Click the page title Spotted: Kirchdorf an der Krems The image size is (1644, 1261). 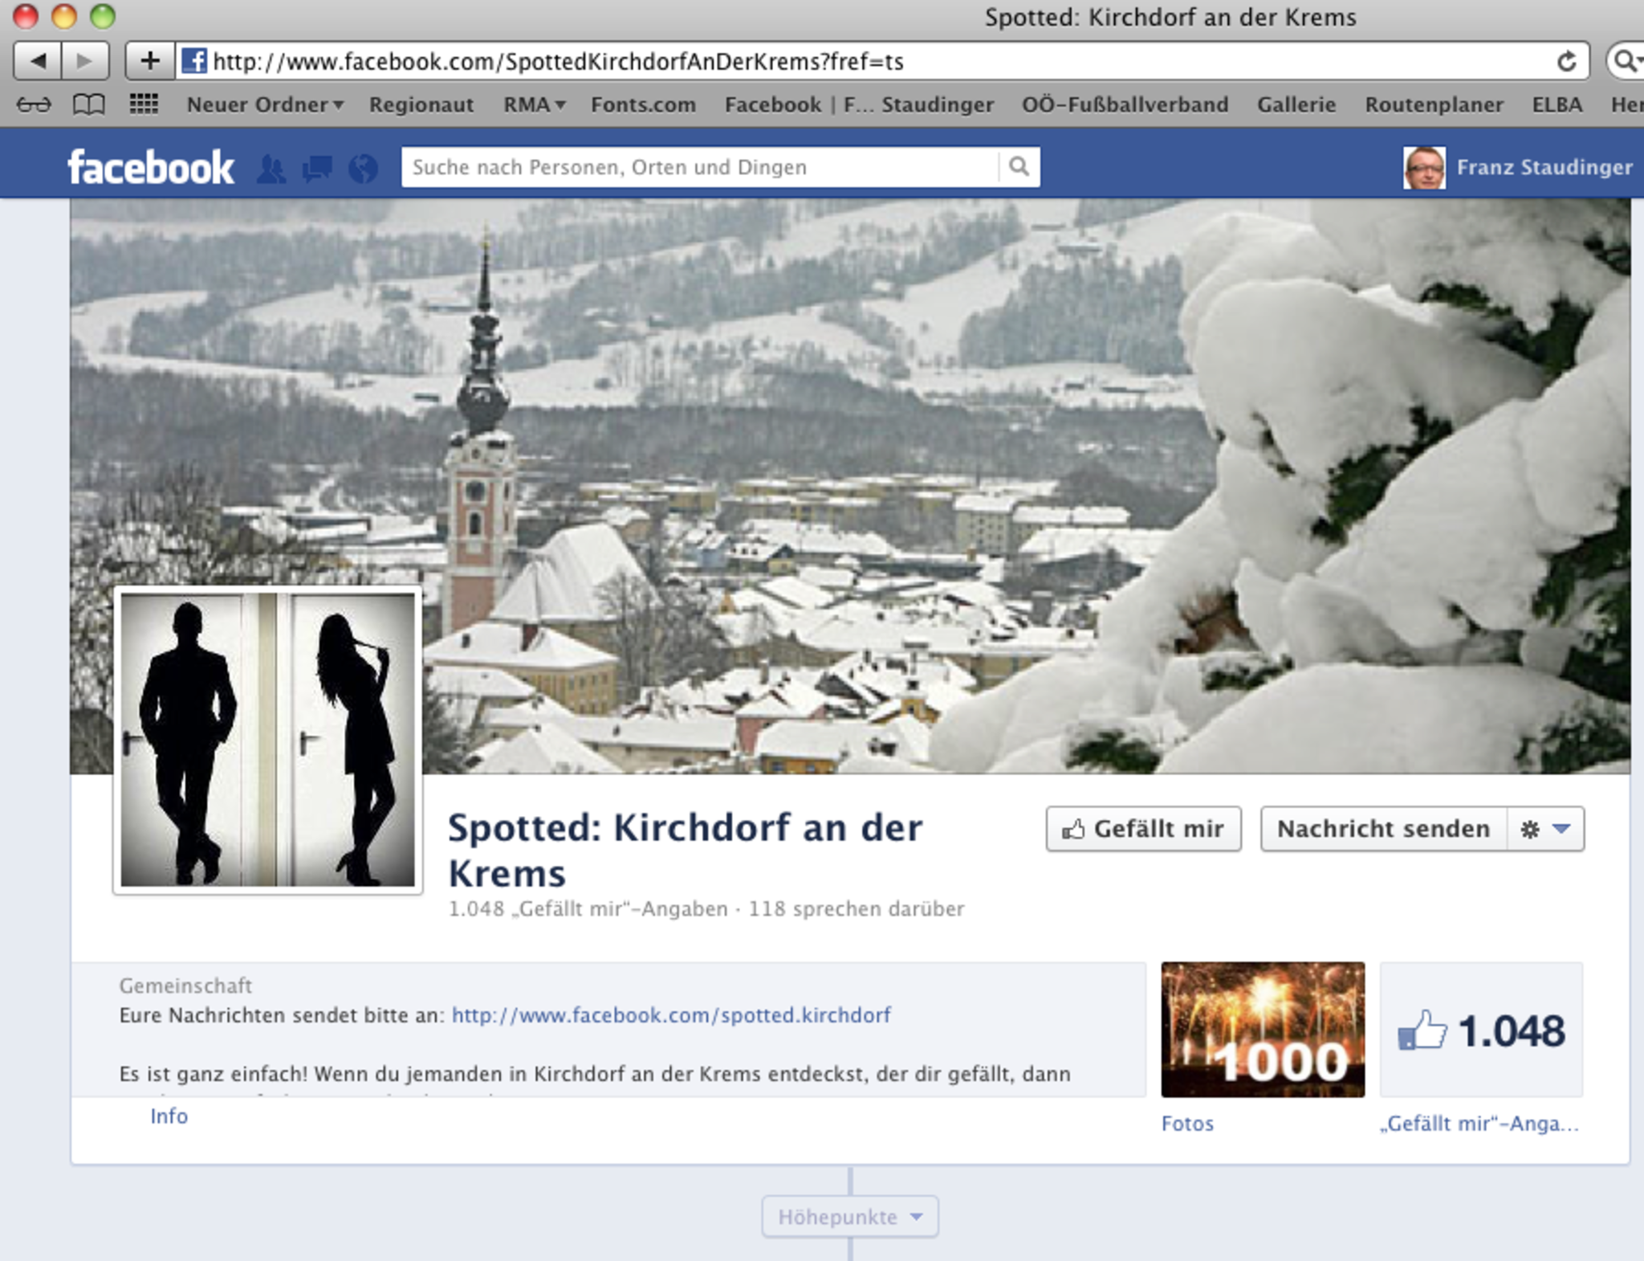[x=685, y=850]
